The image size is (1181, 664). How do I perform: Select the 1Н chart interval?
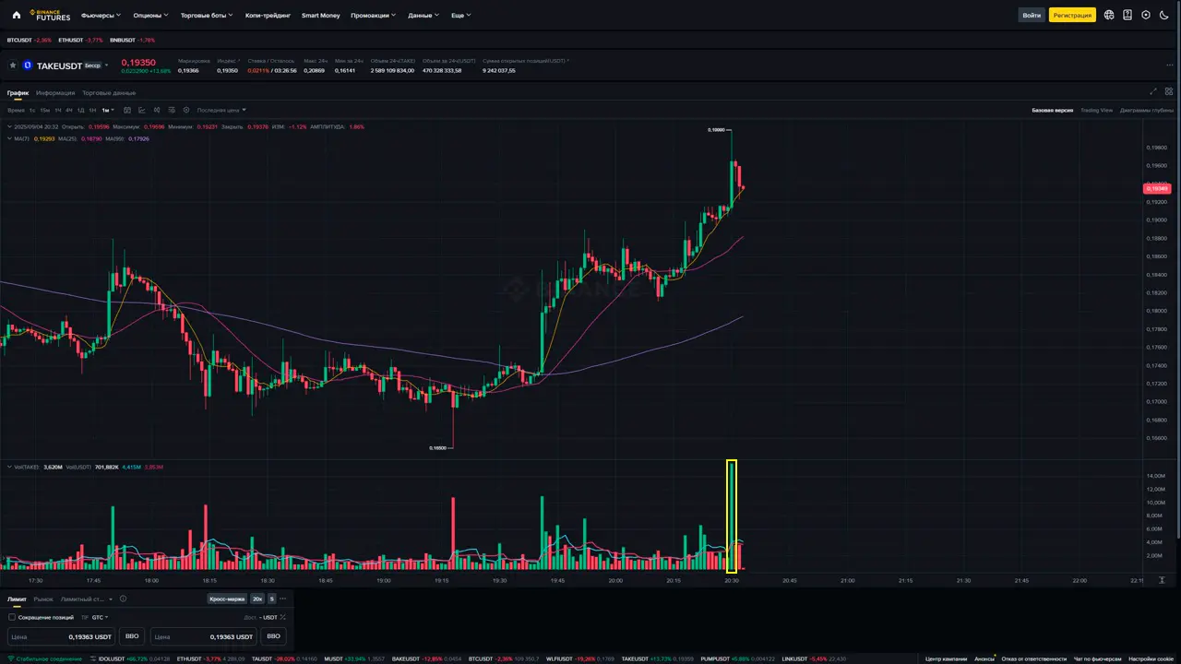click(x=92, y=110)
